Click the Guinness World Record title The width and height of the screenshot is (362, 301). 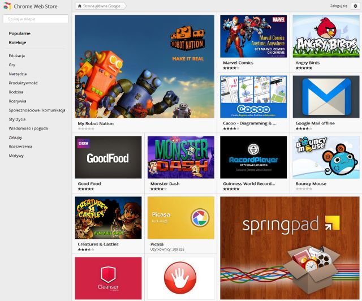tap(249, 184)
